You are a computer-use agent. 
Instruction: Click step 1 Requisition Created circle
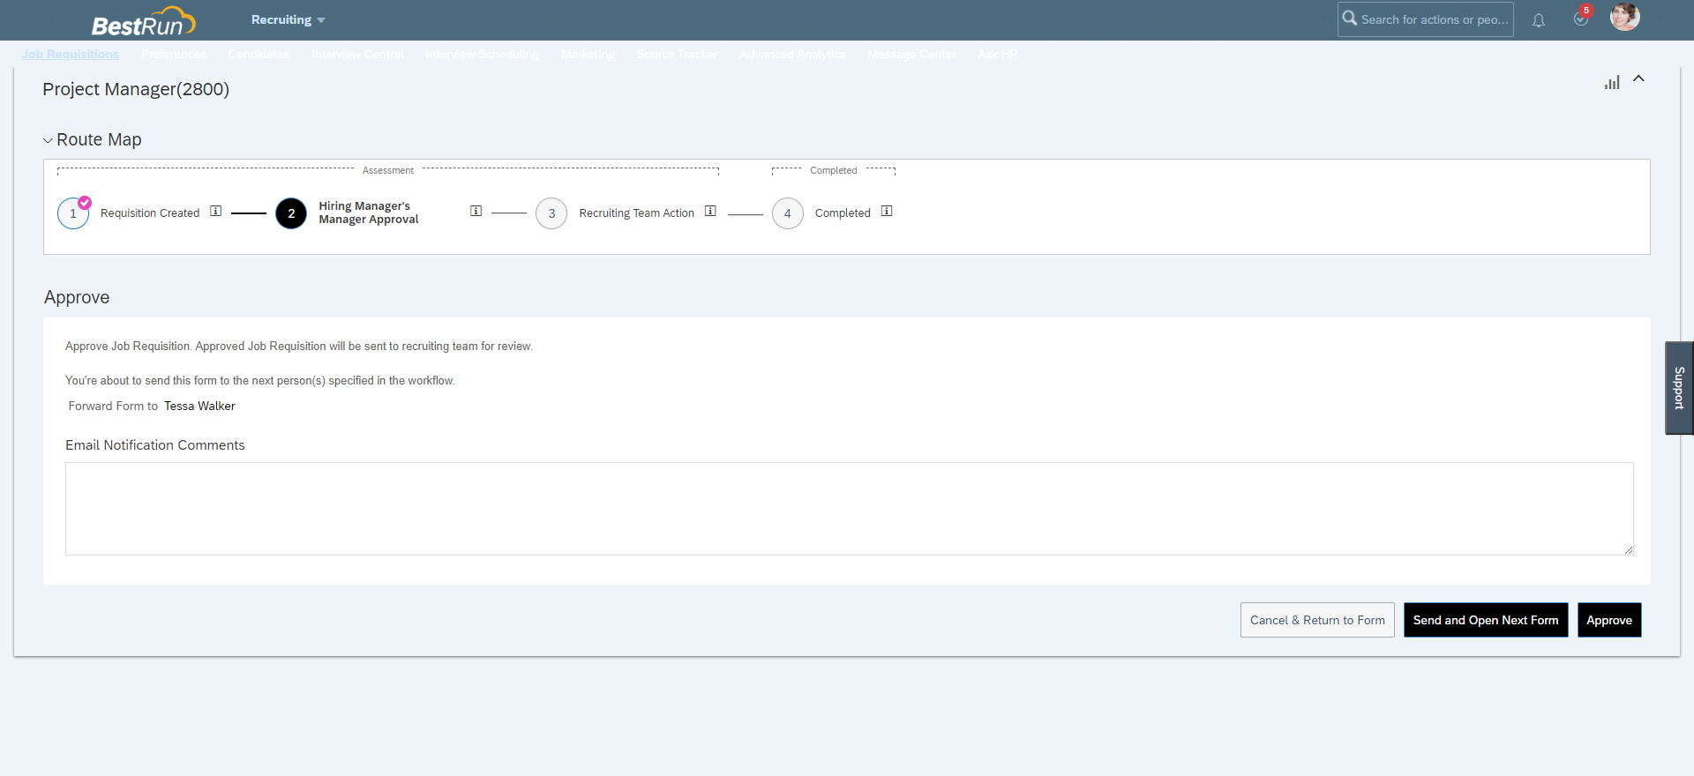click(73, 213)
